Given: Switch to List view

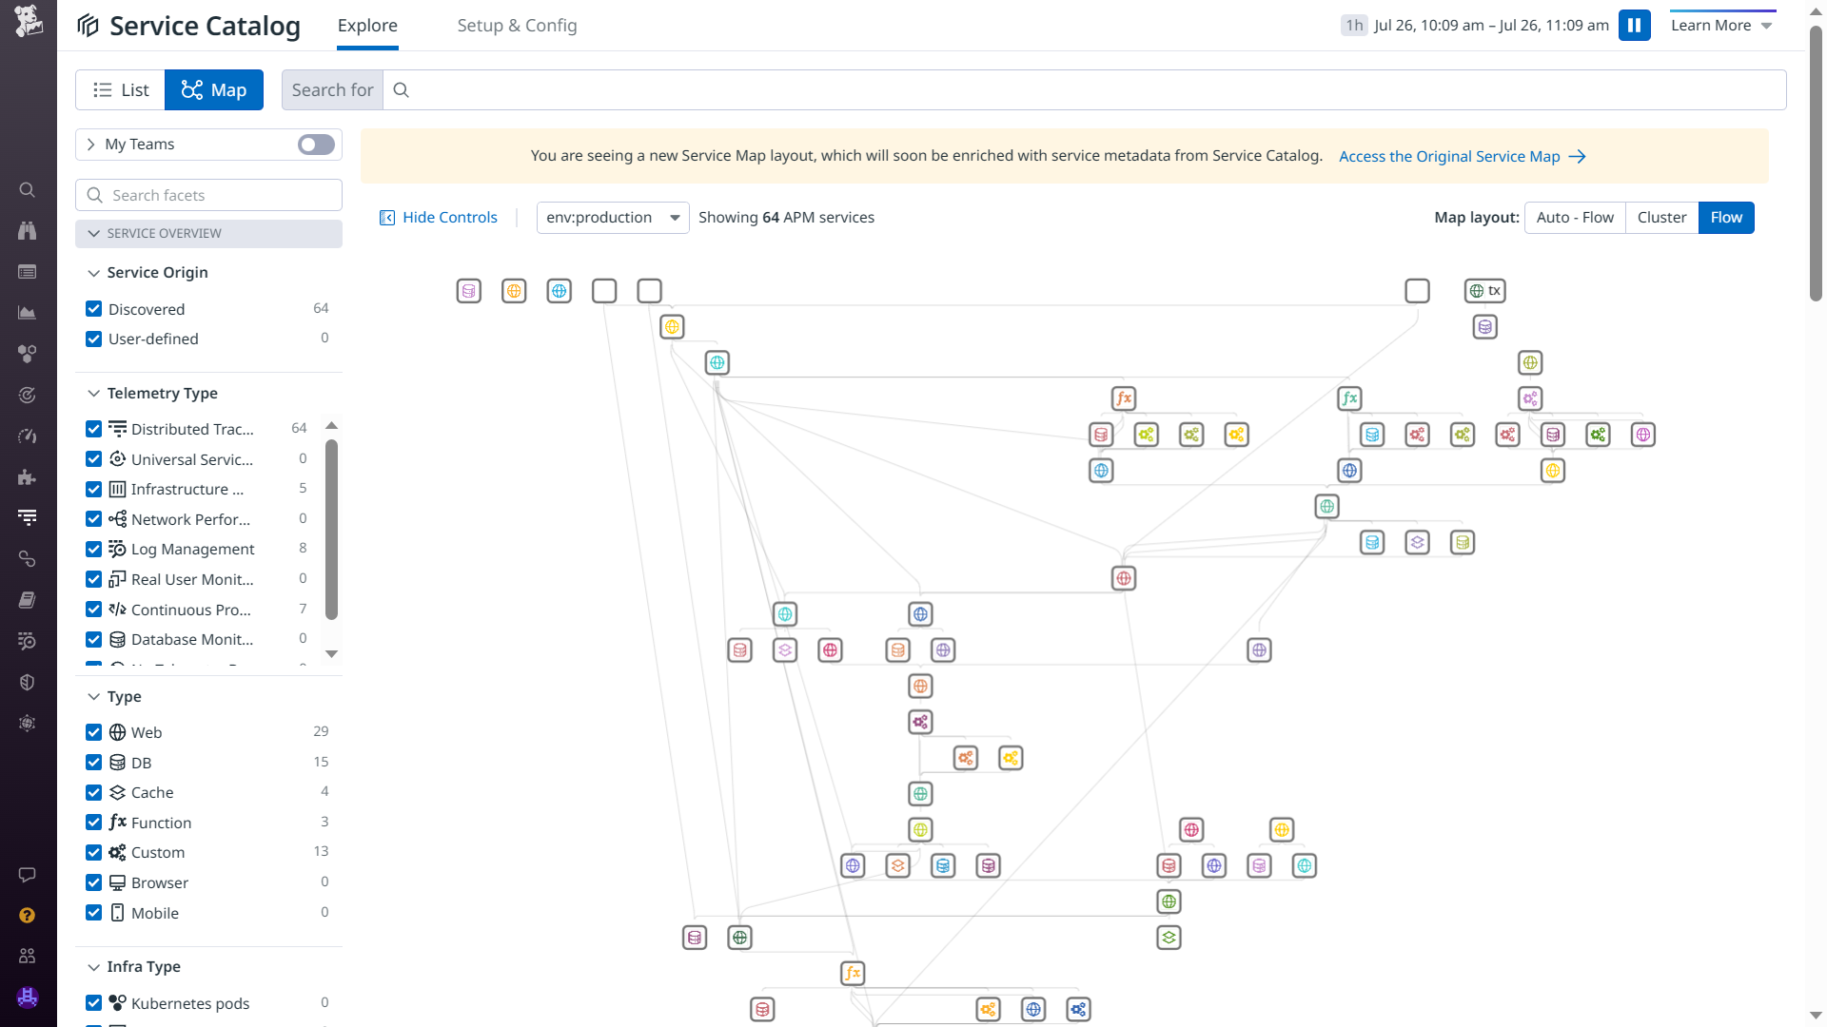Looking at the screenshot, I should pyautogui.click(x=121, y=90).
